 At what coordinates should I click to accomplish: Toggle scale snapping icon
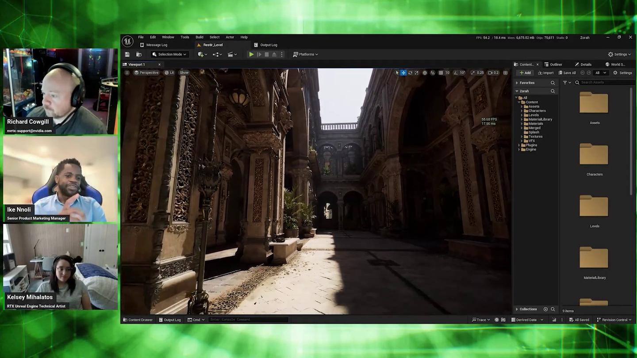point(473,72)
